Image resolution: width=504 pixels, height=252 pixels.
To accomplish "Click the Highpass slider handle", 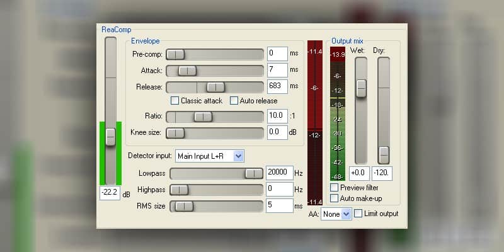I will tap(180, 190).
